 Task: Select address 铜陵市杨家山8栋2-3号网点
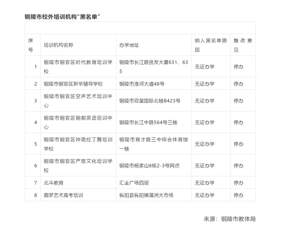(x=154, y=165)
